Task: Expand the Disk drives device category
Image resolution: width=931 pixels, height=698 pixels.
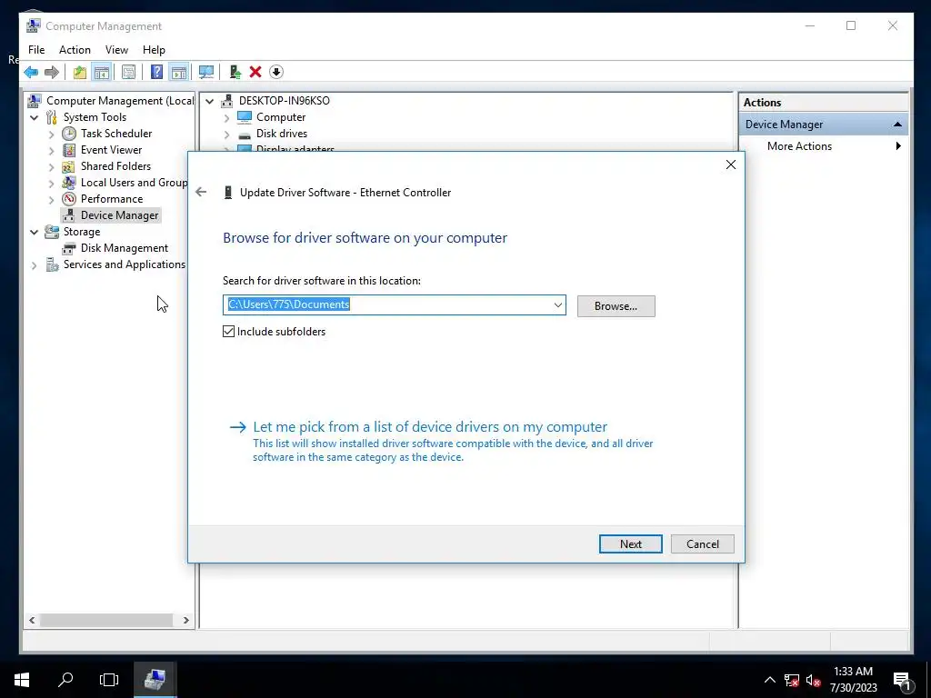Action: [x=226, y=135]
